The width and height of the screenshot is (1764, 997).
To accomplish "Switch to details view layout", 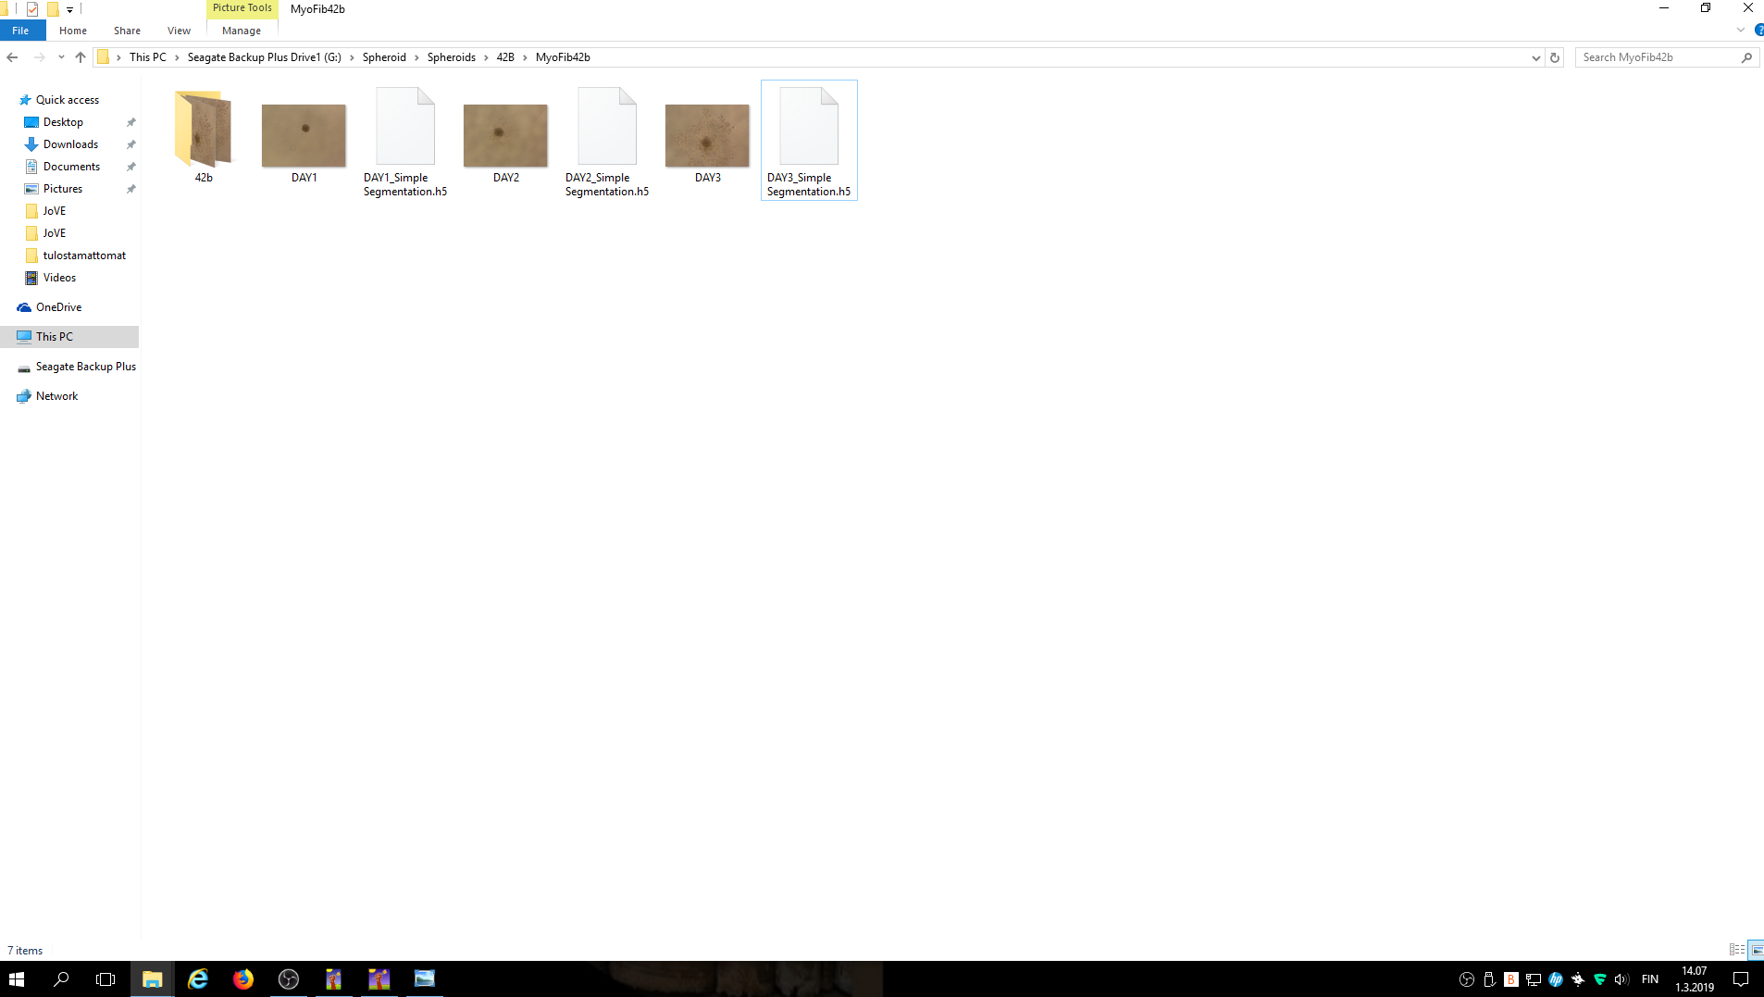I will [x=1736, y=950].
